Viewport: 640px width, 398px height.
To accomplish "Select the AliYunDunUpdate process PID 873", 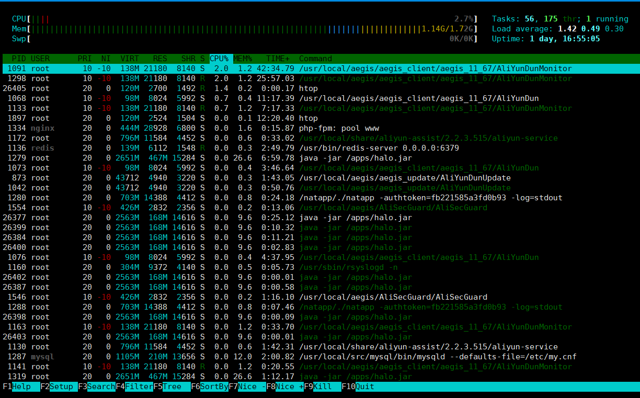I will tap(320, 178).
